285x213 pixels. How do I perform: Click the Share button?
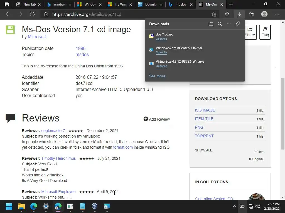click(x=250, y=32)
